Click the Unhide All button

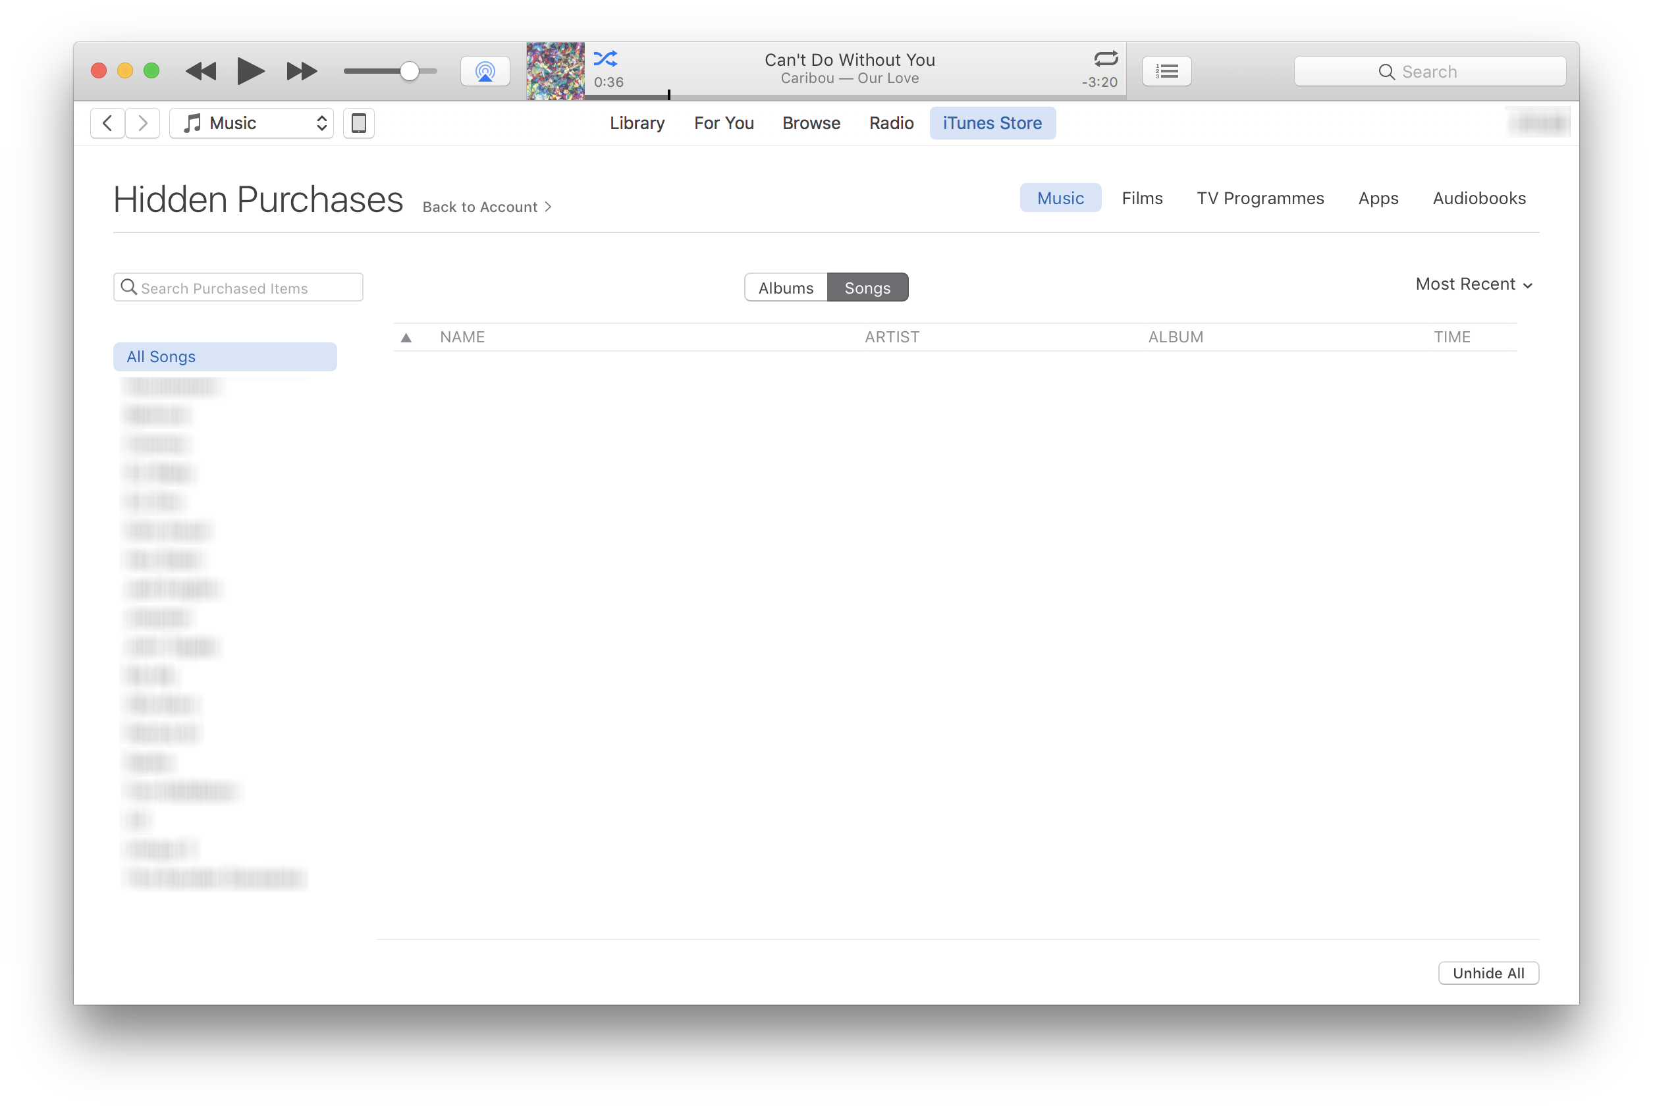pos(1488,973)
